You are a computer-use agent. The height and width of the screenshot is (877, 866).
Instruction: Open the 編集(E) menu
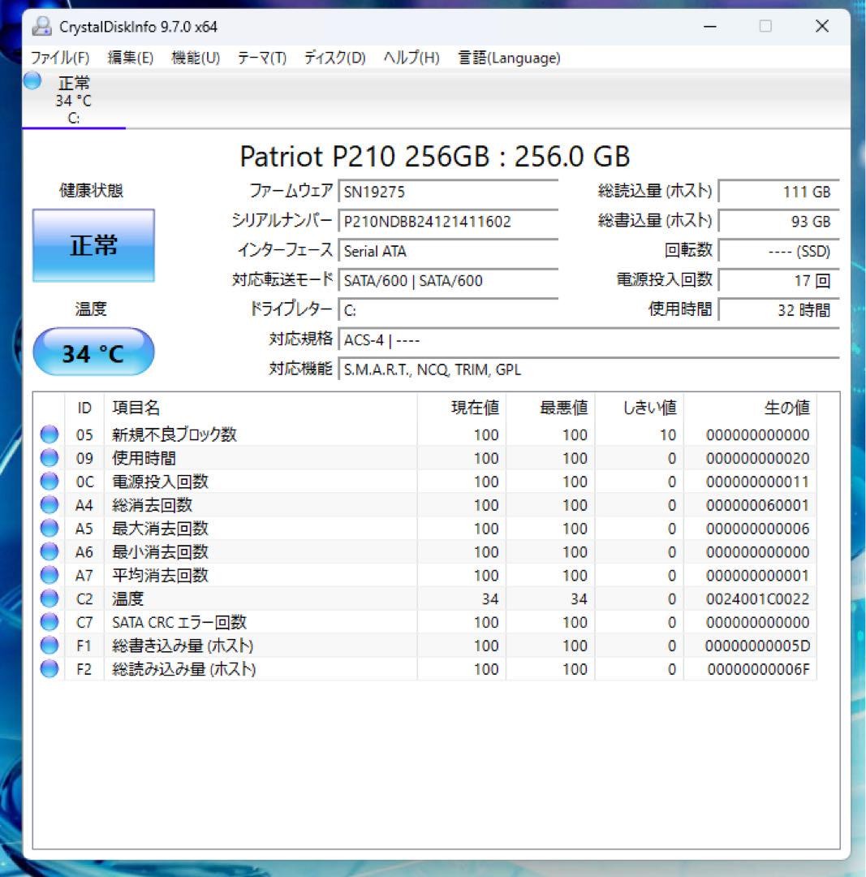130,58
